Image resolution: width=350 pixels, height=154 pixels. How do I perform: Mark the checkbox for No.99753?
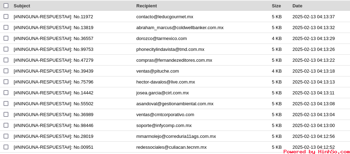tap(6, 49)
